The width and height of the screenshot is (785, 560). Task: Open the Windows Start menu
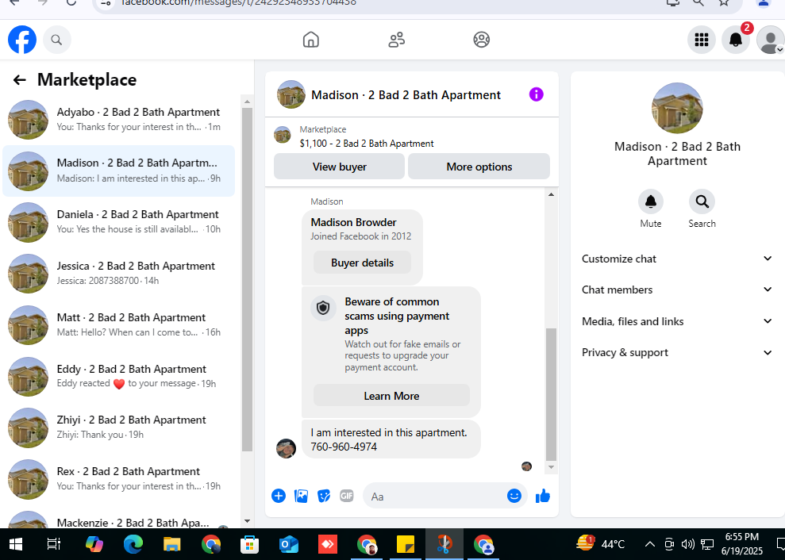coord(16,544)
